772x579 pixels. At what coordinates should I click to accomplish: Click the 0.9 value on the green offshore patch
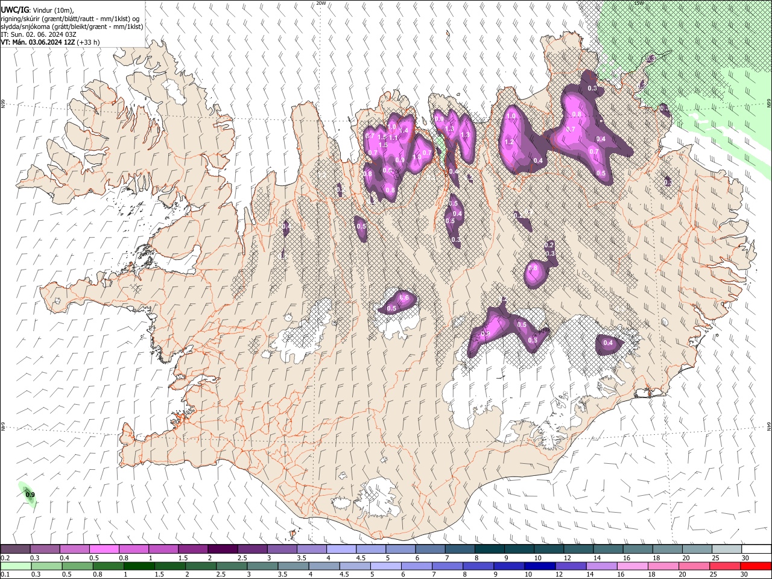pos(30,495)
